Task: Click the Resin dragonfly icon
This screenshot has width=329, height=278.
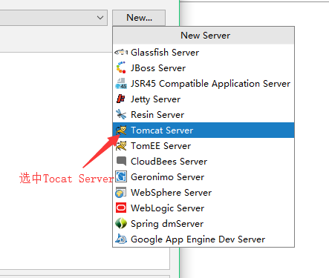Action: pos(121,114)
